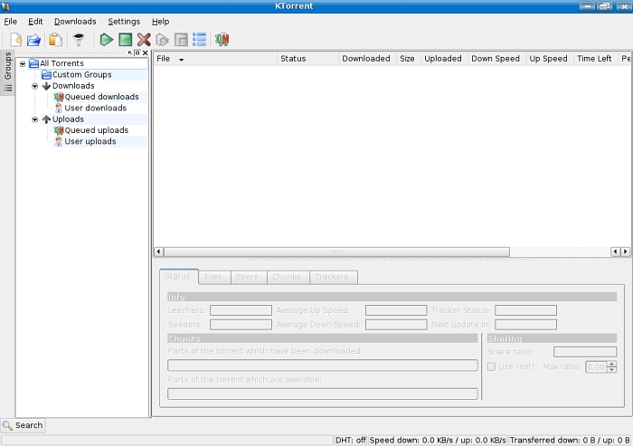Select 'Uploads' group in the tree

click(68, 119)
